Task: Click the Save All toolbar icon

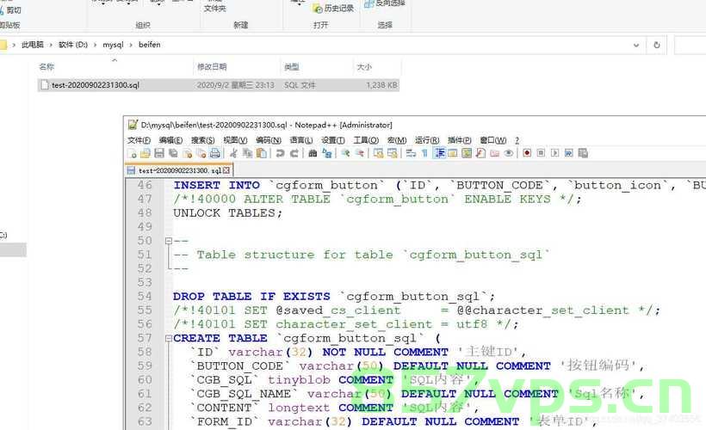Action: coord(173,153)
